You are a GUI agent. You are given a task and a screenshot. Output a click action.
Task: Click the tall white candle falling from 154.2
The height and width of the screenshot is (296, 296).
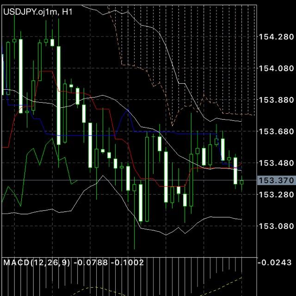59,95
